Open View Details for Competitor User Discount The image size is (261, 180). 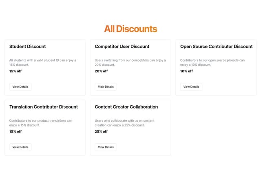[x=106, y=87]
